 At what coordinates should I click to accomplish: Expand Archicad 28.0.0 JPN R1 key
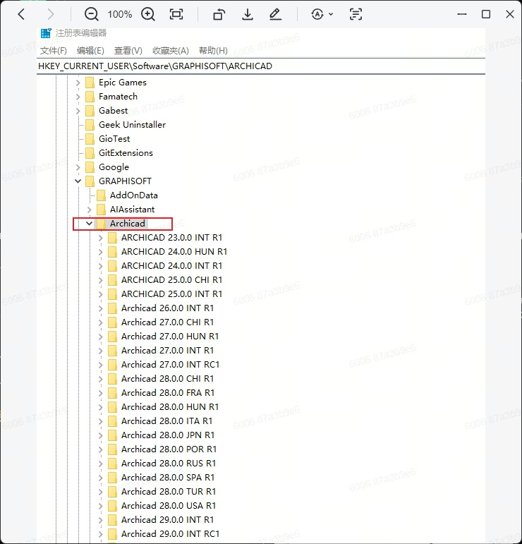[x=101, y=435]
